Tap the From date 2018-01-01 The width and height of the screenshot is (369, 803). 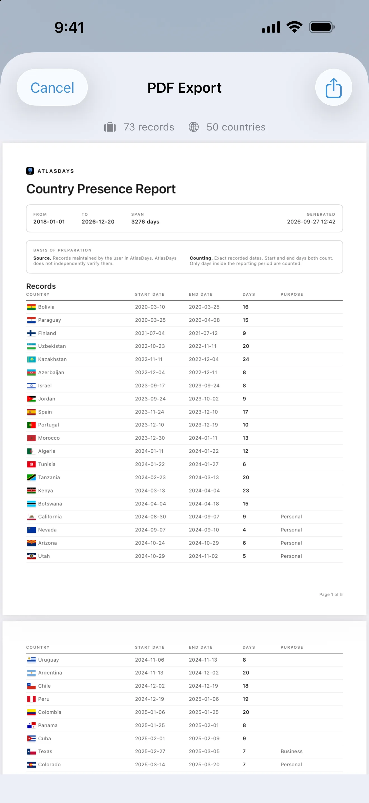coord(49,222)
